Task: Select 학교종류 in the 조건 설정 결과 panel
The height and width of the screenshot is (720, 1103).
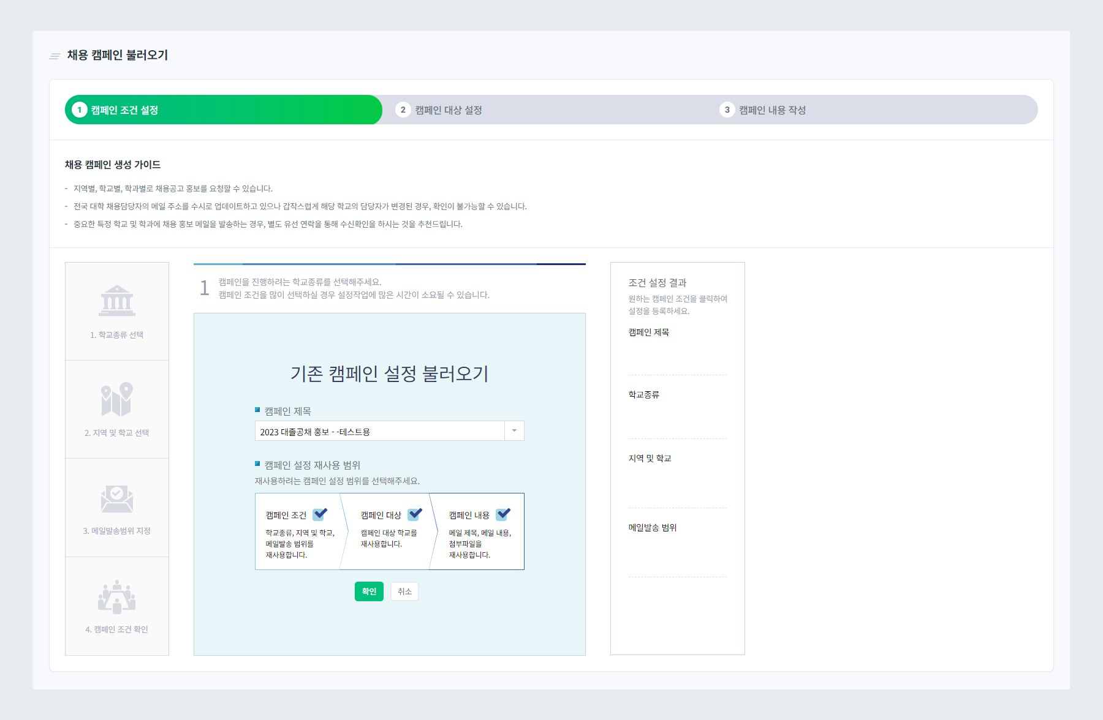Action: coord(644,395)
